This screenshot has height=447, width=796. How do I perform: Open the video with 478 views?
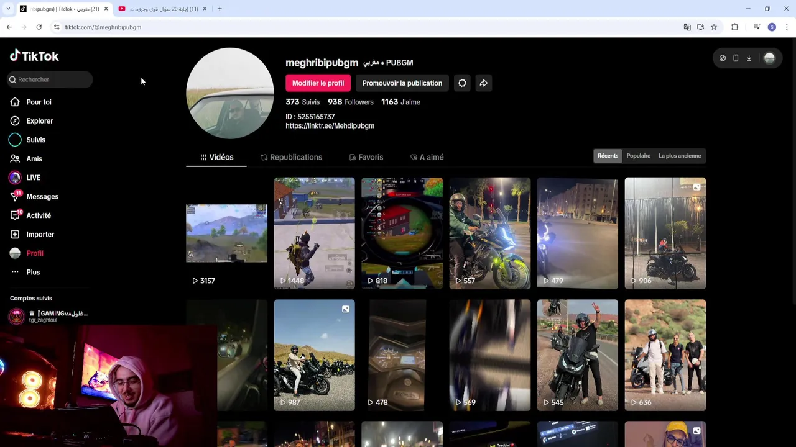click(x=402, y=355)
